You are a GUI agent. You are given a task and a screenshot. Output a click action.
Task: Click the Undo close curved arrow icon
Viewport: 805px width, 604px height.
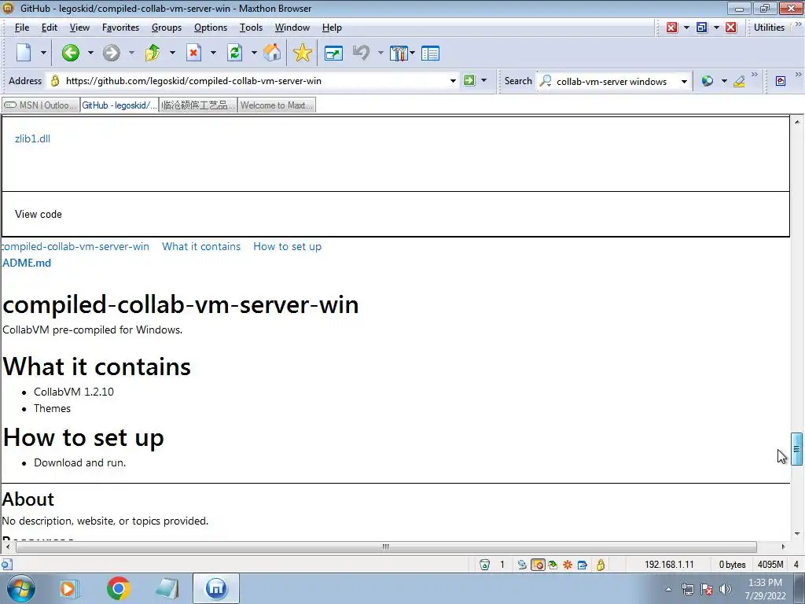pyautogui.click(x=362, y=53)
